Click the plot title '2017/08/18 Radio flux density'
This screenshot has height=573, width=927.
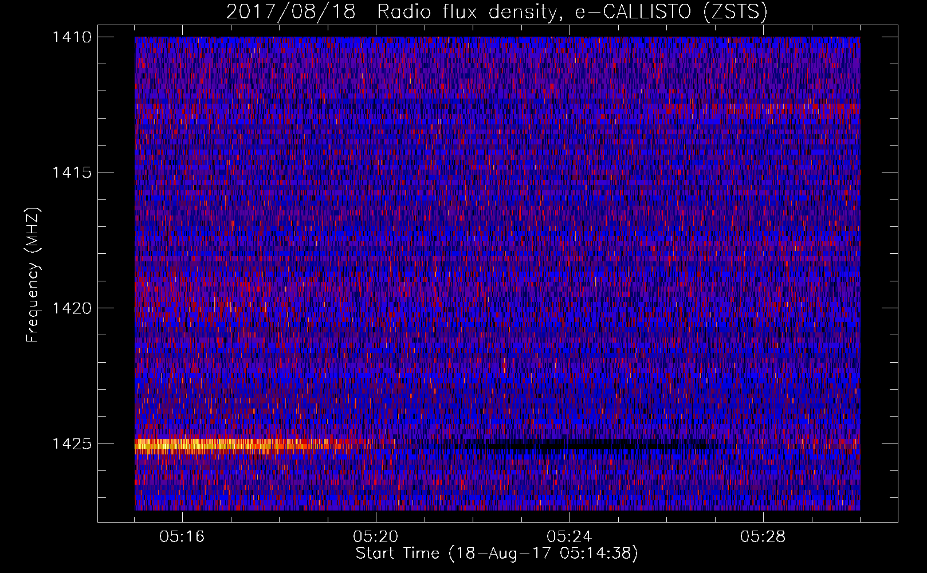point(496,11)
